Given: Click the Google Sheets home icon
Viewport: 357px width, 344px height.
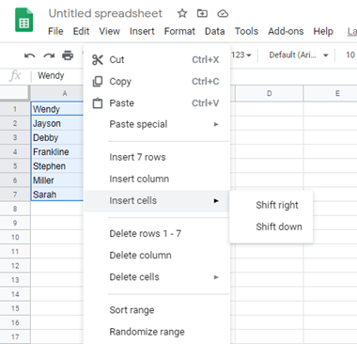Looking at the screenshot, I should (23, 20).
